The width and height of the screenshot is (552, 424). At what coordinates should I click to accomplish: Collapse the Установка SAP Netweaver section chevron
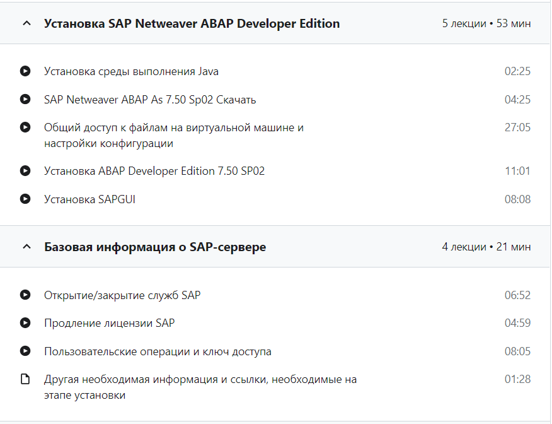coord(26,23)
